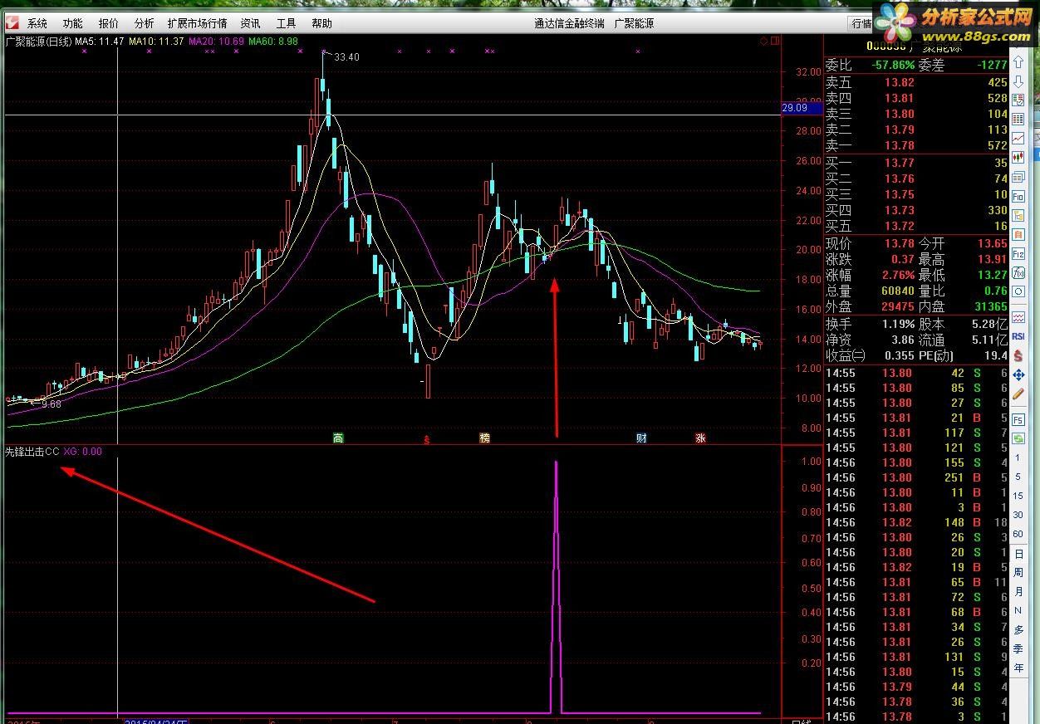Click the 委比 -57.86% value
1040x724 pixels.
[892, 64]
